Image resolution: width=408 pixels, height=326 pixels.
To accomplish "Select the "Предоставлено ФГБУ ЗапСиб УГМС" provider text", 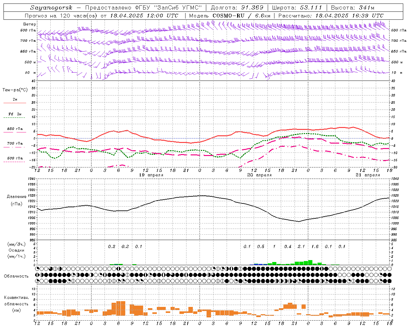I will [143, 8].
